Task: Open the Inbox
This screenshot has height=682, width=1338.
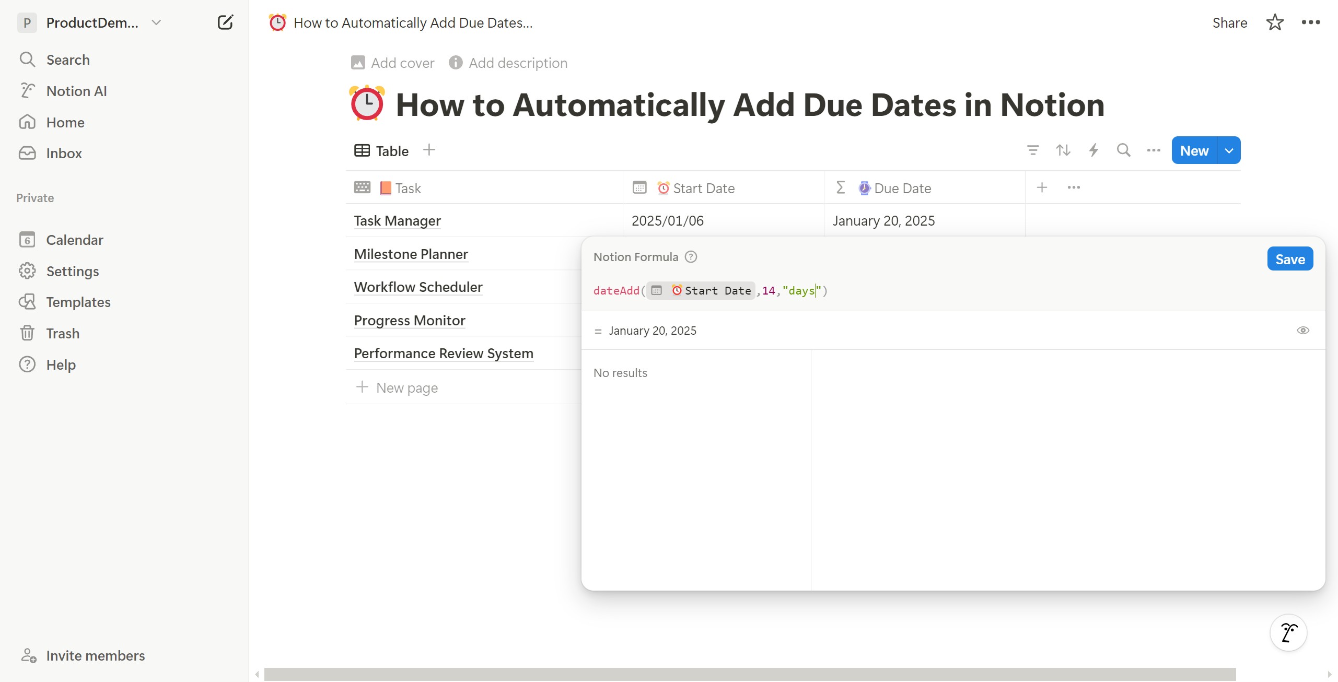Action: [x=64, y=154]
